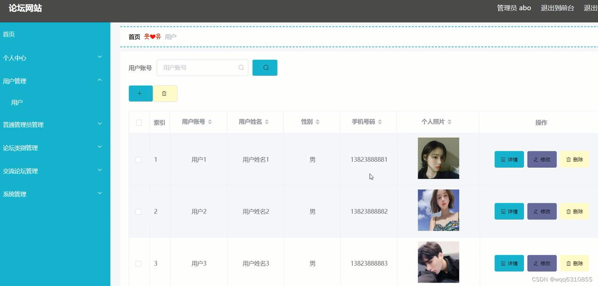Viewport: 598px width, 286px height.
Task: Click the 论坛网站 site title
Action: [x=25, y=8]
